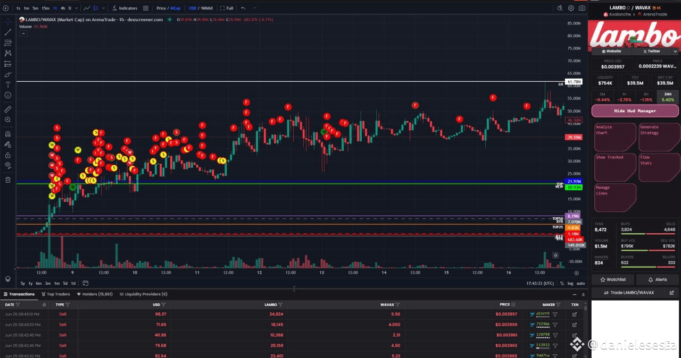Viewport: 681px width, 358px height.
Task: Switch to the Transactions tab
Action: tap(19, 294)
